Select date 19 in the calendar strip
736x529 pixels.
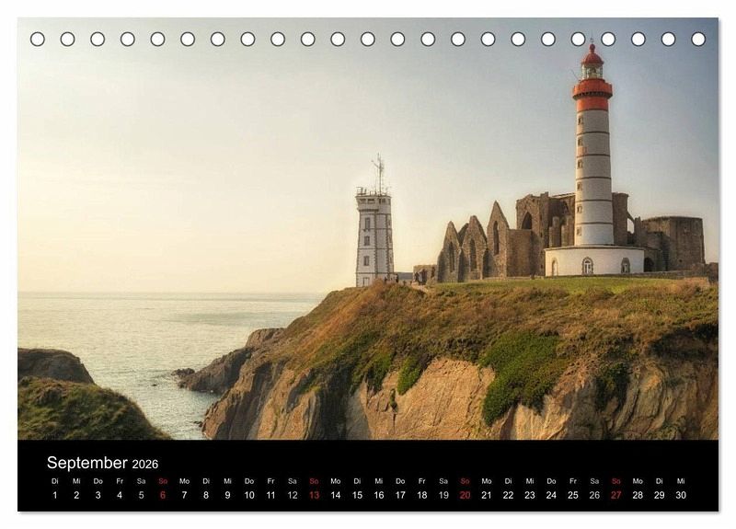tap(443, 495)
